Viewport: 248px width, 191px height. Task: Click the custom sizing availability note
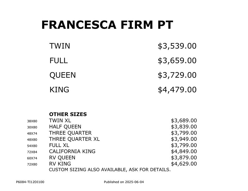click(110, 170)
